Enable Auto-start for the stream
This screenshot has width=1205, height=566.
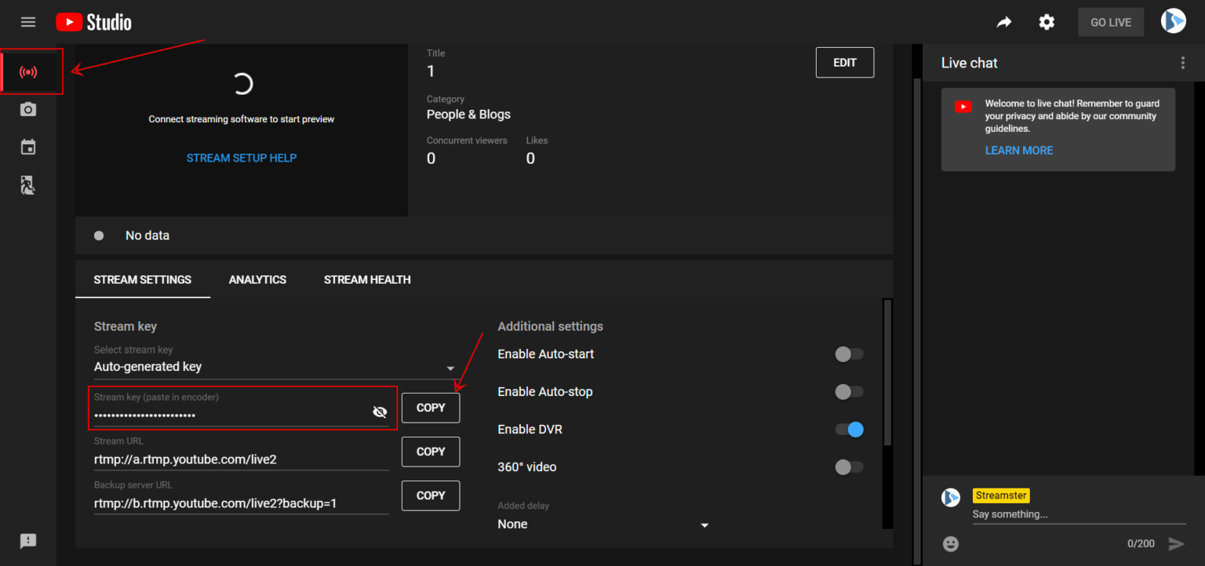pyautogui.click(x=848, y=354)
